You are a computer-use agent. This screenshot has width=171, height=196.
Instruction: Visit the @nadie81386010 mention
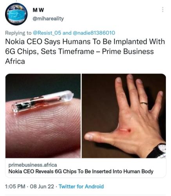[x=94, y=33]
